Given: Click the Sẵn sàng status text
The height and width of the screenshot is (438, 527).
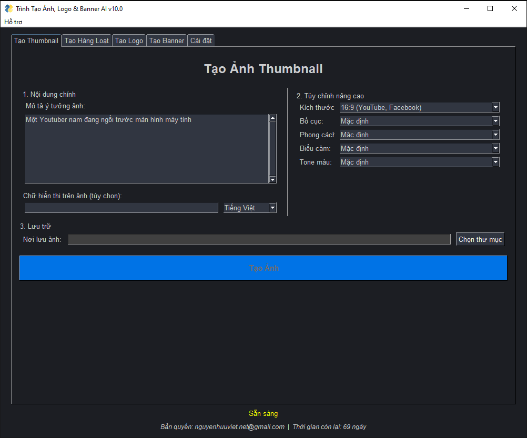Looking at the screenshot, I should (x=263, y=413).
